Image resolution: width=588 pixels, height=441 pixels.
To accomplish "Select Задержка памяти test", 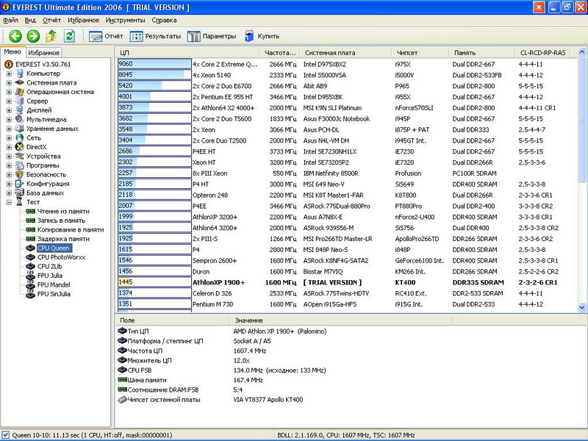I will click(x=63, y=239).
